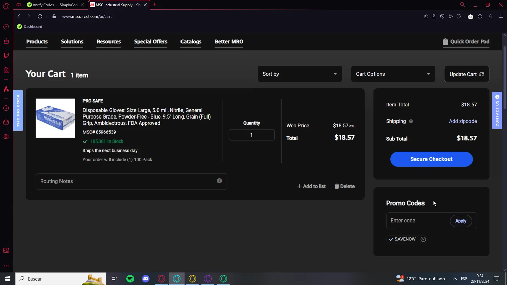The image size is (507, 285).
Task: Click the Buscar taskbar search box
Action: tap(61, 279)
